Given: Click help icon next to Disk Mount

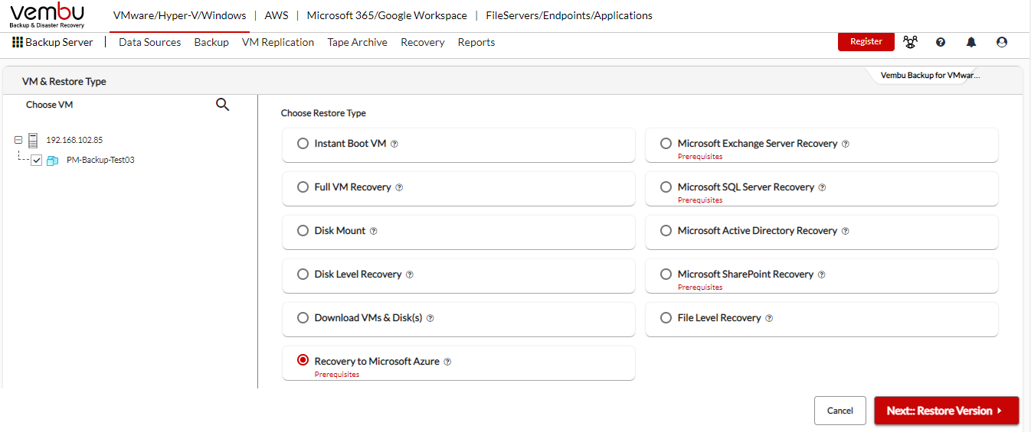Looking at the screenshot, I should 374,231.
